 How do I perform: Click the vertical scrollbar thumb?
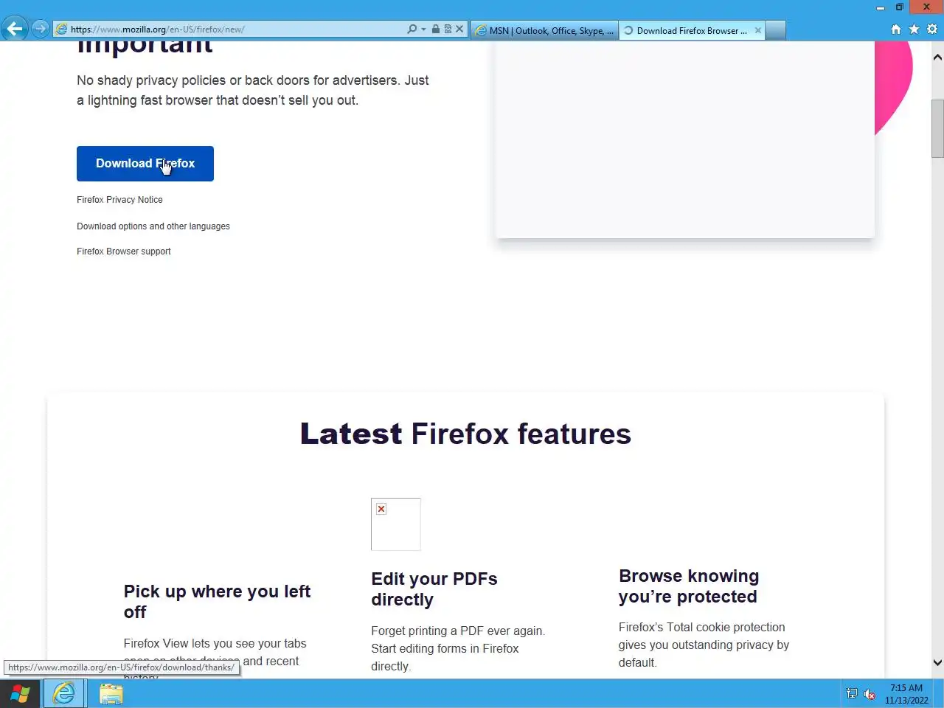[937, 128]
